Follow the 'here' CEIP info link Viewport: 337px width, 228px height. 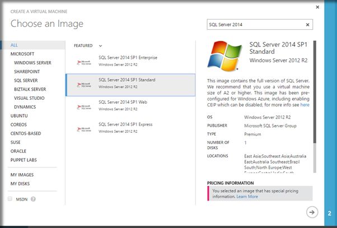coord(305,105)
